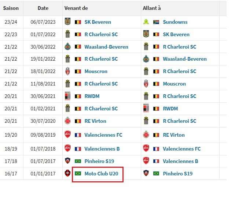Image resolution: width=235 pixels, height=197 pixels.
Task: Click the Sundowns club crest icon
Action: (x=146, y=22)
